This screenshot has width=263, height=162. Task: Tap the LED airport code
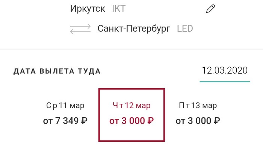pyautogui.click(x=185, y=29)
